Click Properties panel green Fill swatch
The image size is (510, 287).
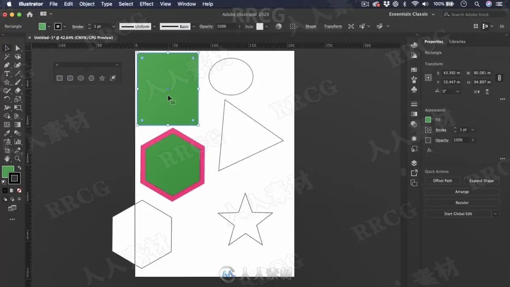pyautogui.click(x=428, y=120)
